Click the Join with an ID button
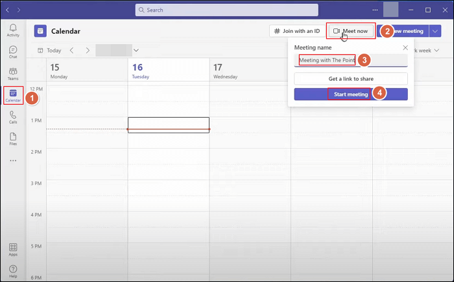Viewport: 454px width, 282px height. 297,31
